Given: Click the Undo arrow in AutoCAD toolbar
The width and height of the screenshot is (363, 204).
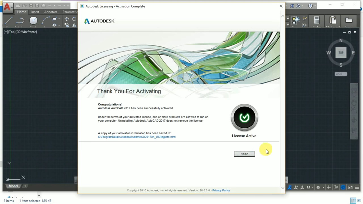Looking at the screenshot, I should 50,6.
